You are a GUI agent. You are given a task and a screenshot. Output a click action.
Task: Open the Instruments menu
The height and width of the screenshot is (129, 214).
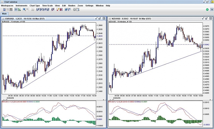point(22,5)
